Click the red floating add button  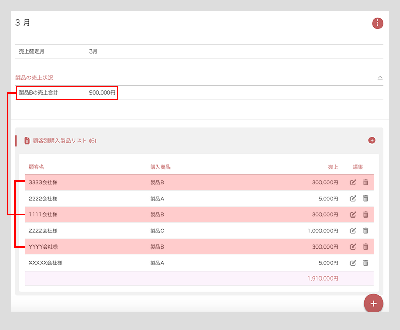[x=373, y=303]
